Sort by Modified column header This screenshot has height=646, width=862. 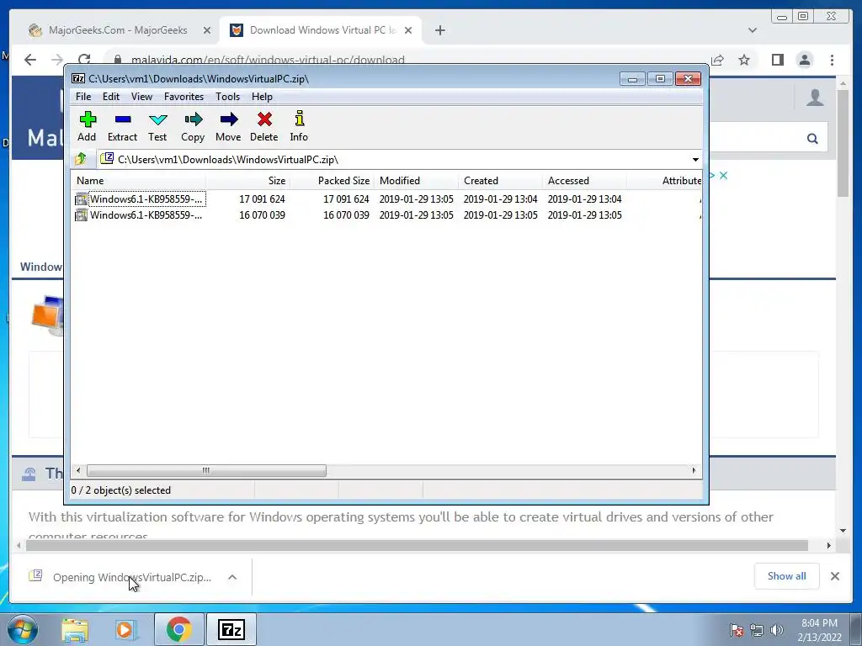[416, 181]
